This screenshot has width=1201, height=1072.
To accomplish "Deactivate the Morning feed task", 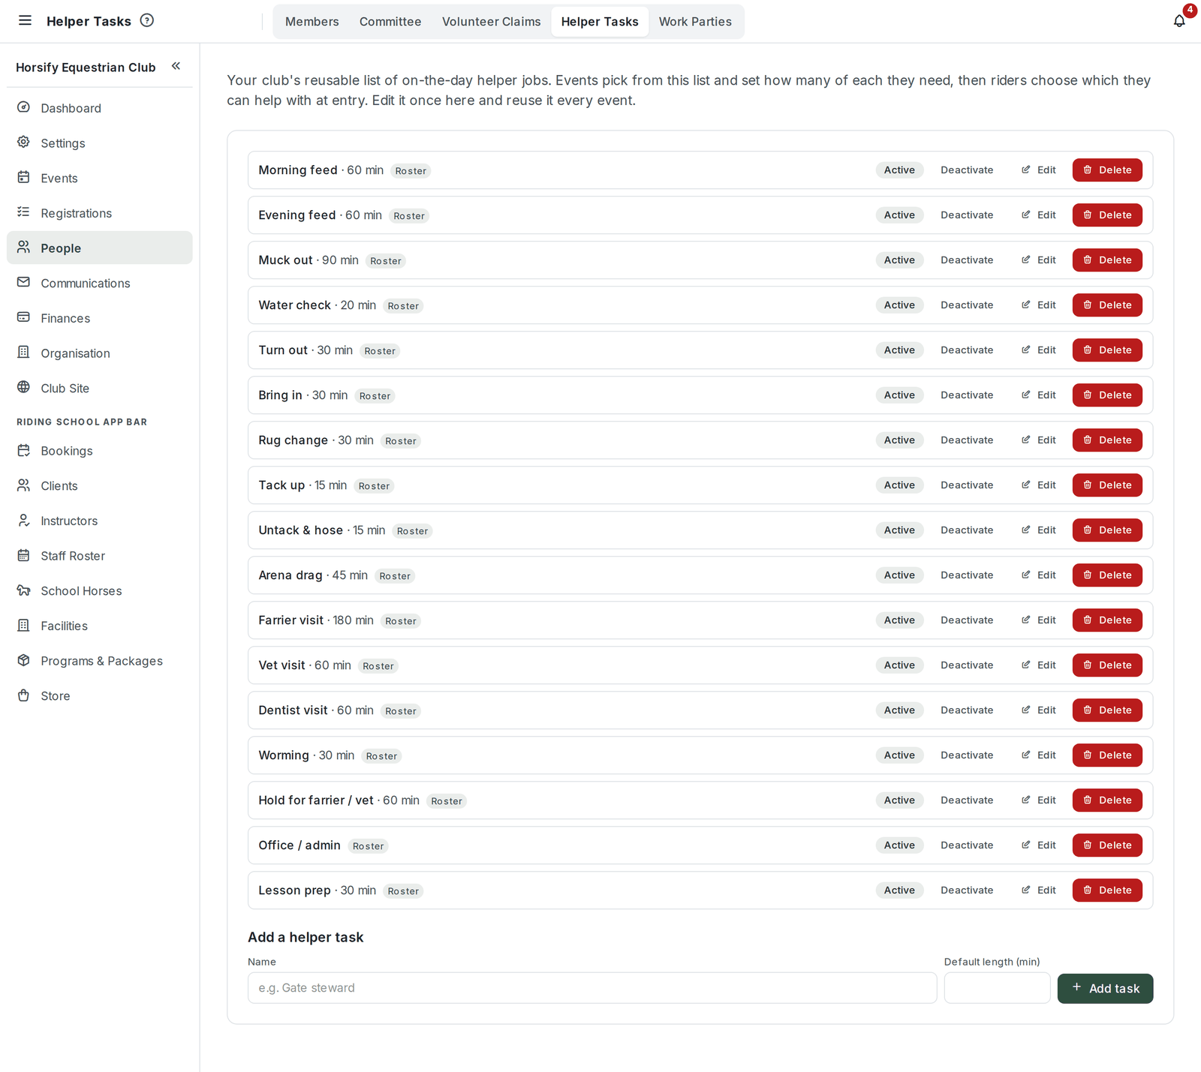I will tap(967, 170).
